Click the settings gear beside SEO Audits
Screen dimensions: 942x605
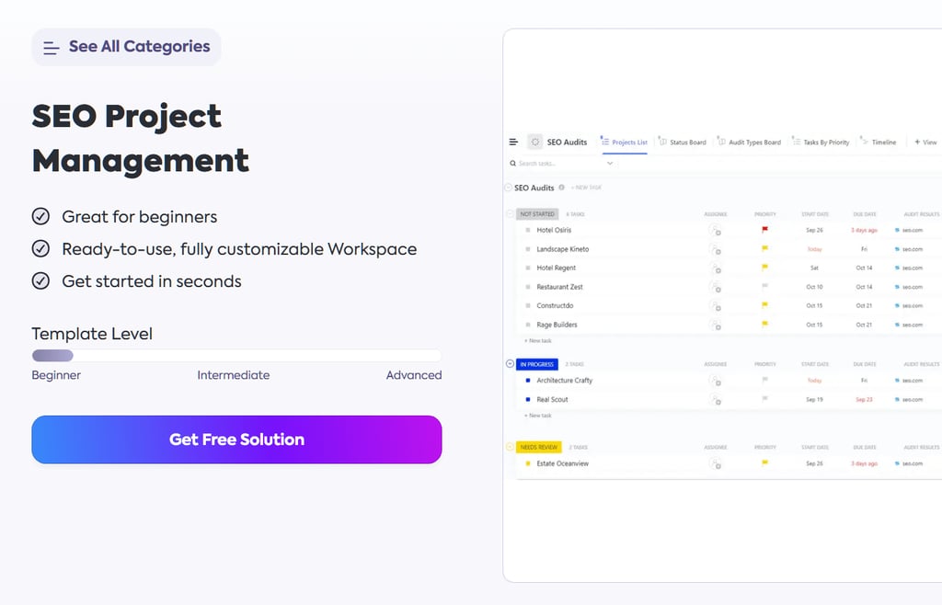coord(536,142)
